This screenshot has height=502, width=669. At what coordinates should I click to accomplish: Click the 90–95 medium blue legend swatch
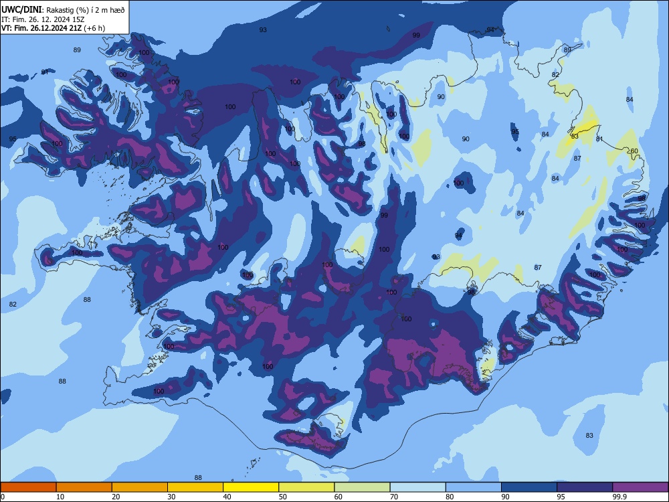click(x=529, y=487)
